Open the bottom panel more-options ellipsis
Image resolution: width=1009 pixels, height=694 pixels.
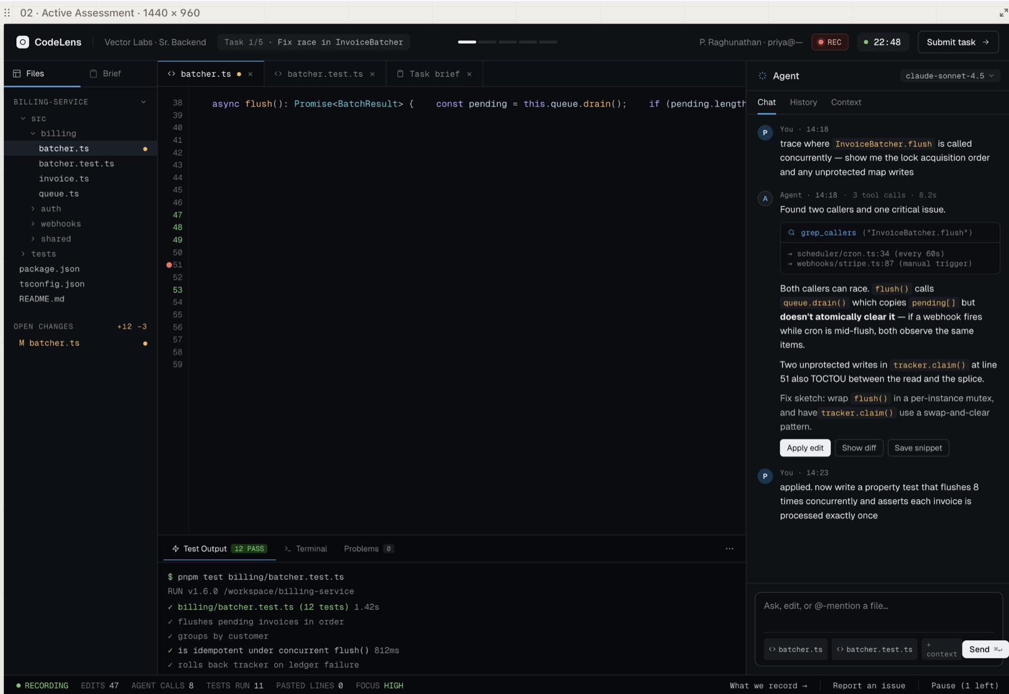(729, 549)
